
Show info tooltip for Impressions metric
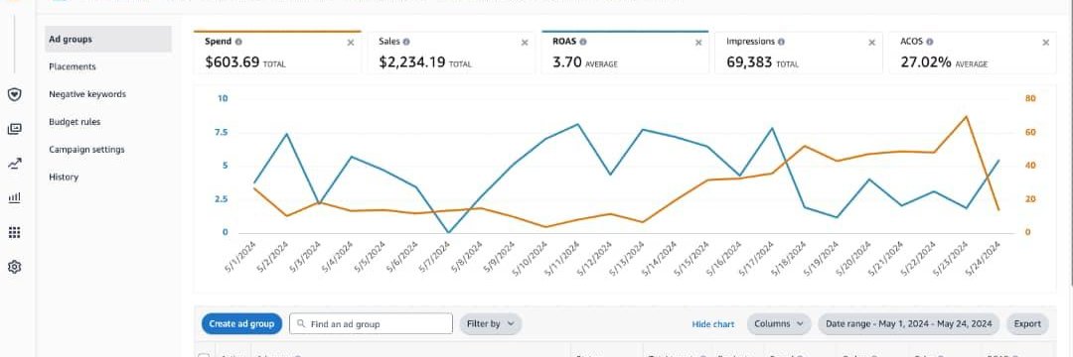[782, 42]
